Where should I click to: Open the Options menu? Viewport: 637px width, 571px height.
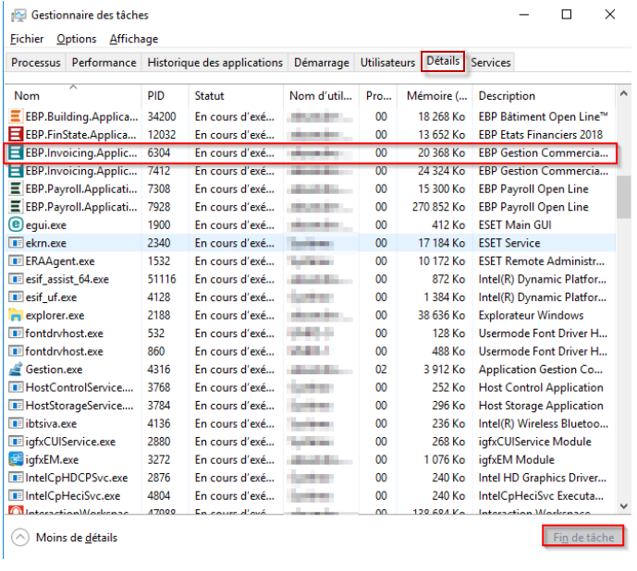point(77,39)
